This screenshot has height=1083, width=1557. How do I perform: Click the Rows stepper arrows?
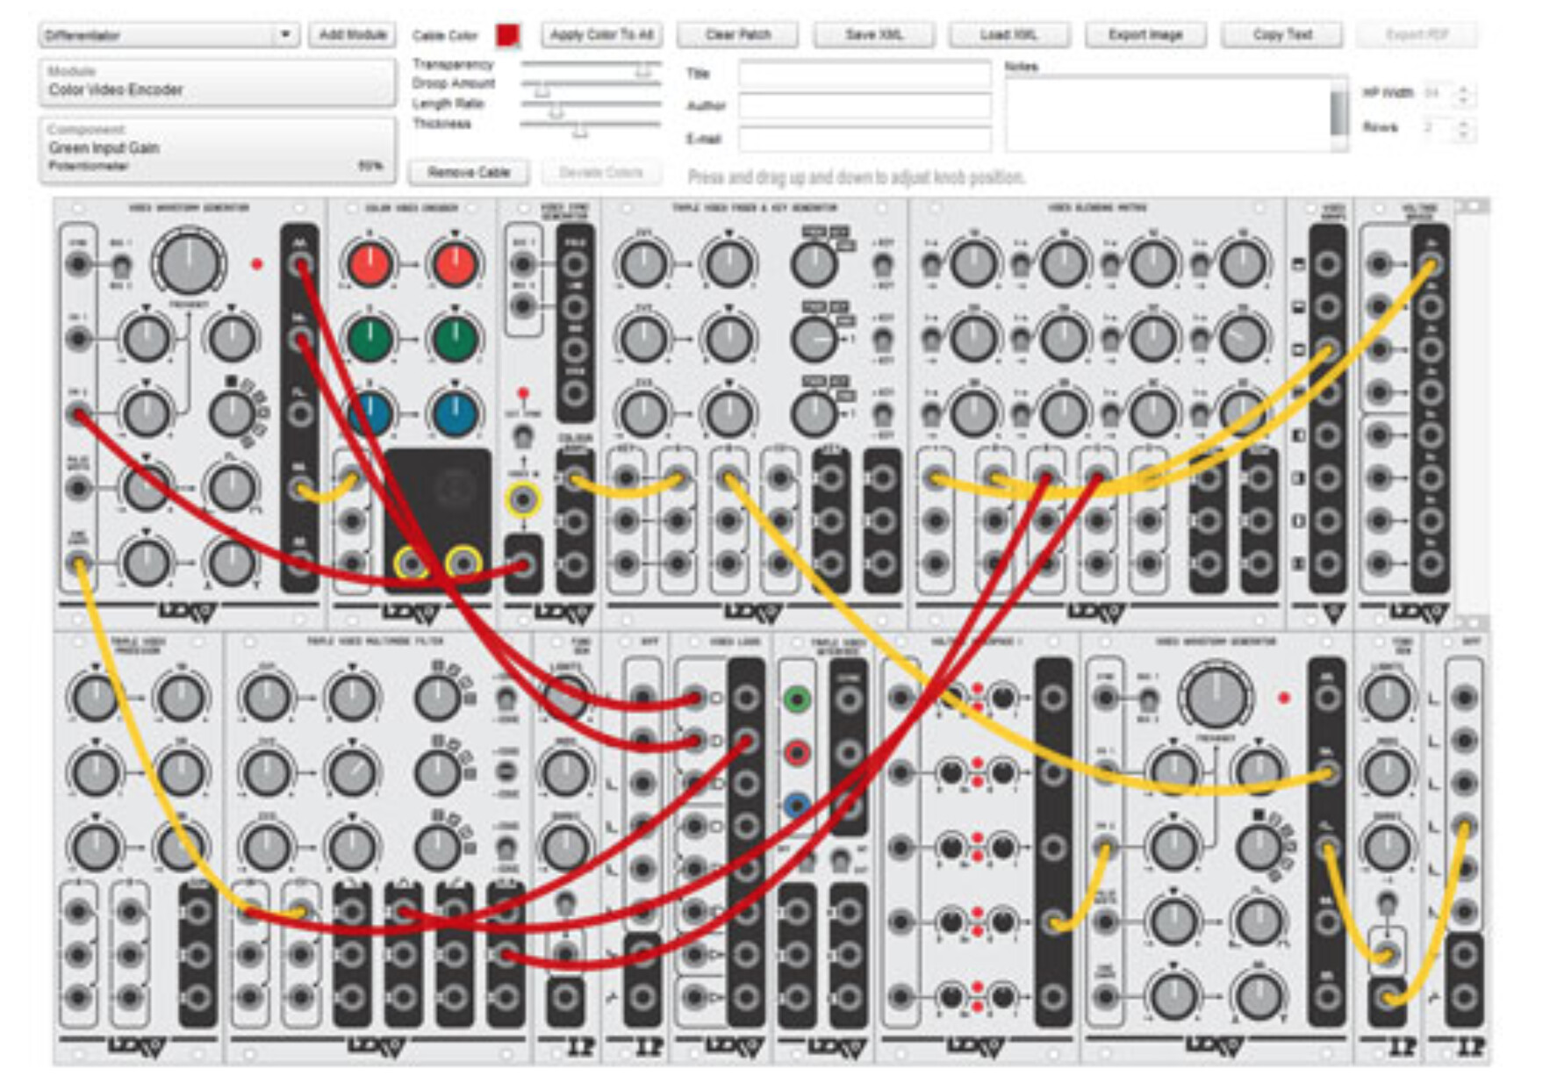pyautogui.click(x=1462, y=128)
